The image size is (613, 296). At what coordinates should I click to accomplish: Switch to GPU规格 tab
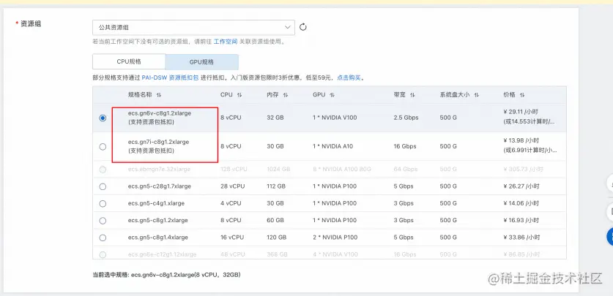click(x=201, y=61)
